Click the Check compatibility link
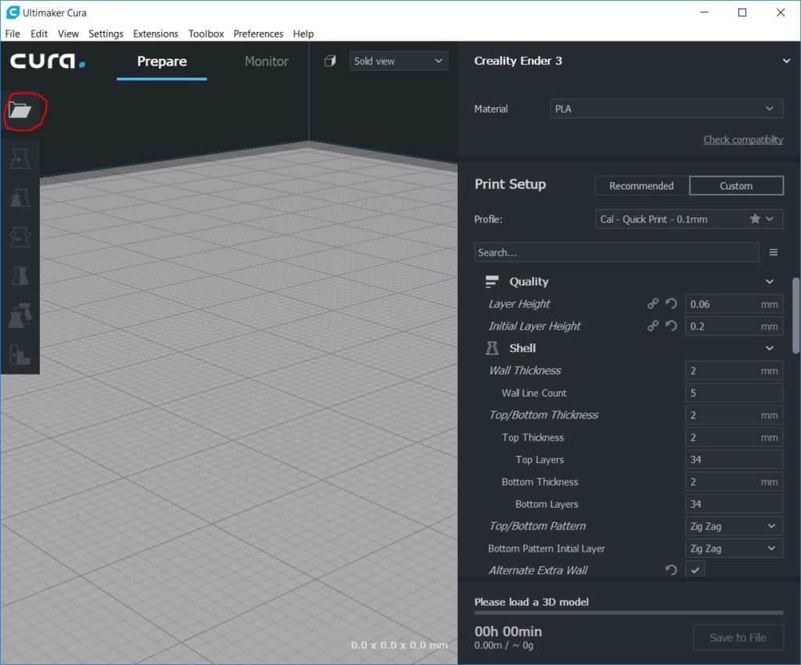The height and width of the screenshot is (665, 801). [x=743, y=139]
